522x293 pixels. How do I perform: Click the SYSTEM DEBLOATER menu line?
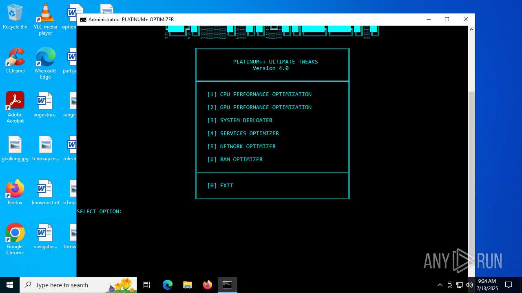tap(240, 120)
